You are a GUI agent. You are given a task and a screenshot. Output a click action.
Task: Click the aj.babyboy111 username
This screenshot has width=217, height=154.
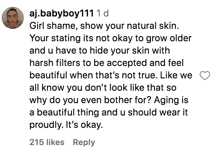61,13
